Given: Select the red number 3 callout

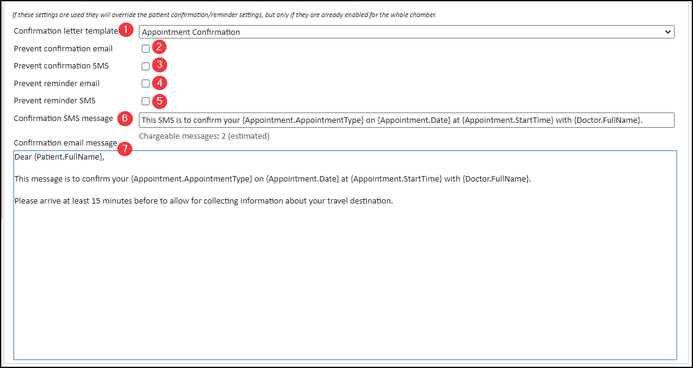Looking at the screenshot, I should click(159, 65).
